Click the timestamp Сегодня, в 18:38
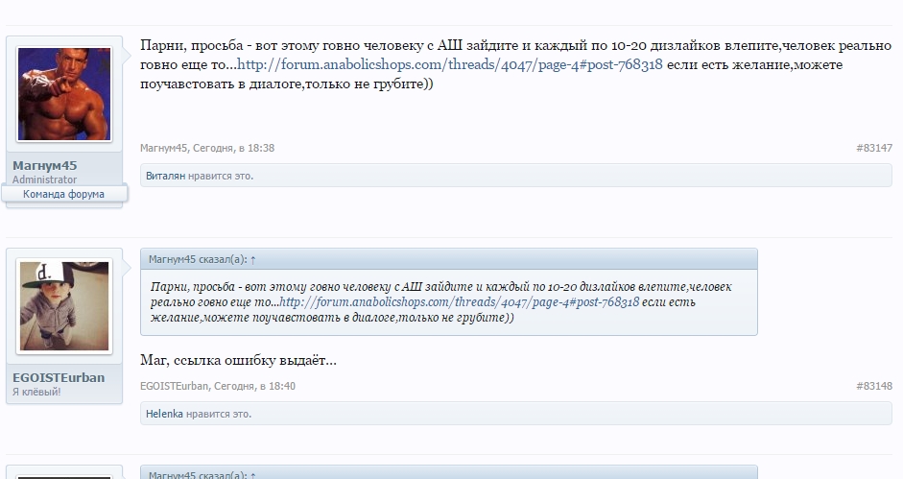 234,148
